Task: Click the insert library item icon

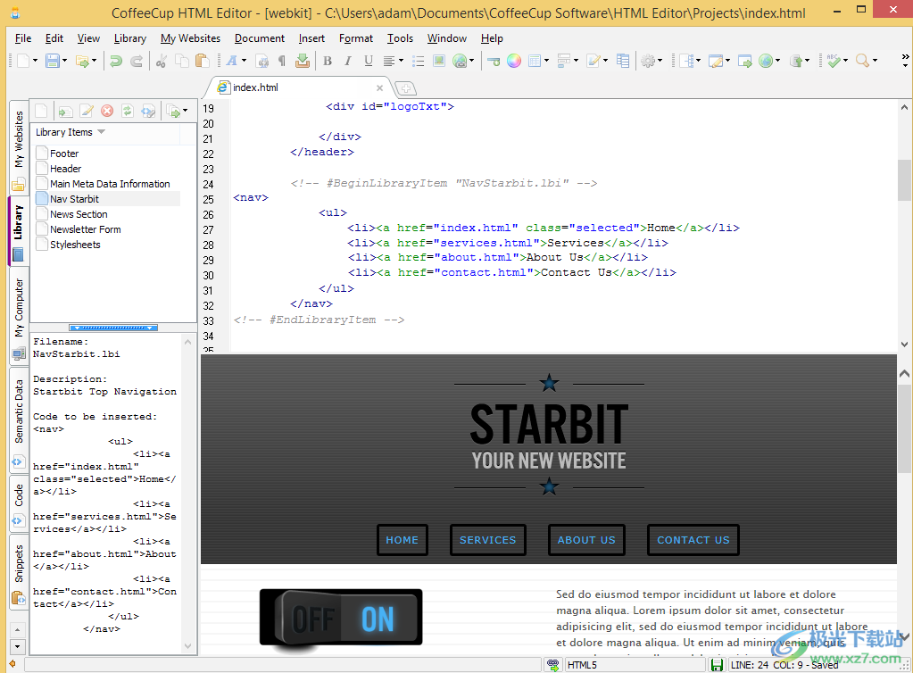Action: coord(65,111)
